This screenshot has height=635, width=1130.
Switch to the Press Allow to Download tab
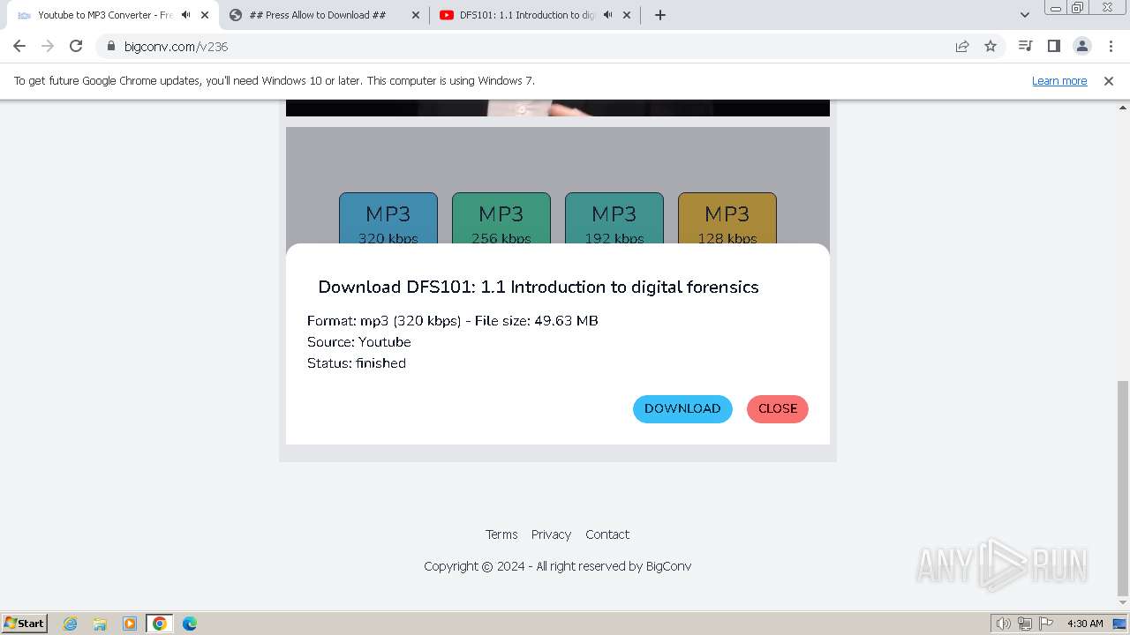318,15
